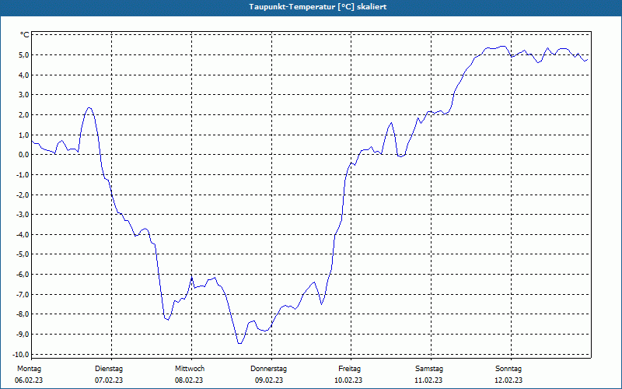Click the Dienstag day label
Viewport: 622px width, 389px height.
pos(109,369)
